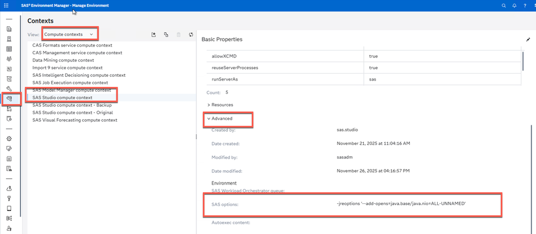Open the user-with-lock icon in sidebar
The image size is (536, 234).
[x=9, y=228]
